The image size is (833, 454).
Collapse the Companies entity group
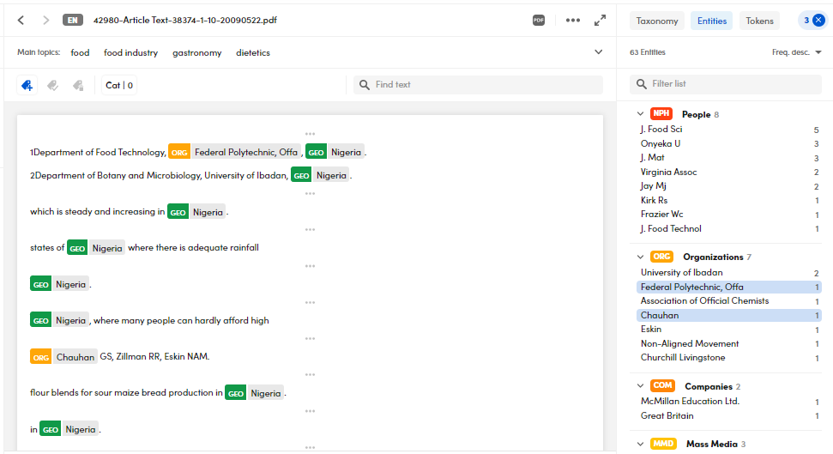tap(640, 386)
